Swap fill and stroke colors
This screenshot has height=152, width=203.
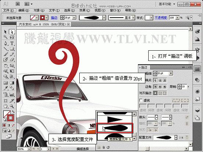13,112
